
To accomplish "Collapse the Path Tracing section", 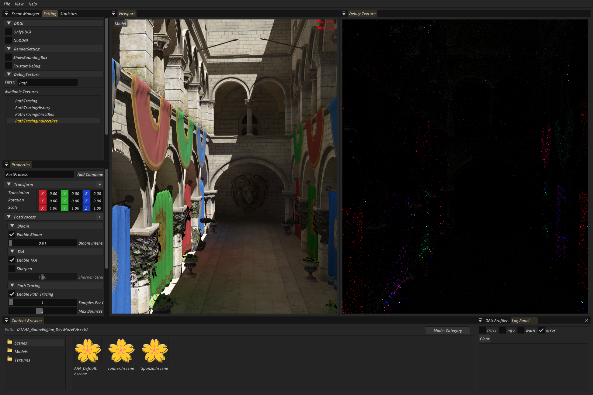I will pos(12,286).
